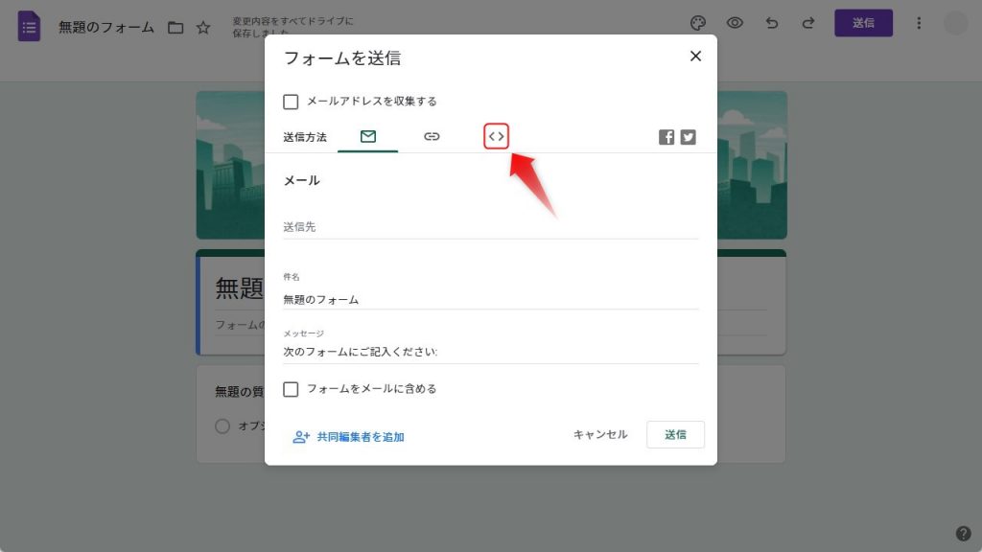Click the help question mark icon
This screenshot has width=982, height=552.
click(963, 533)
